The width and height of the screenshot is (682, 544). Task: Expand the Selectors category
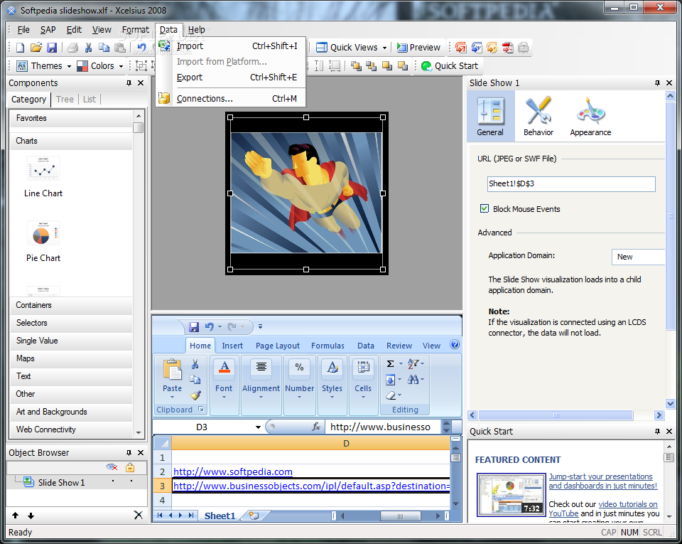click(71, 323)
